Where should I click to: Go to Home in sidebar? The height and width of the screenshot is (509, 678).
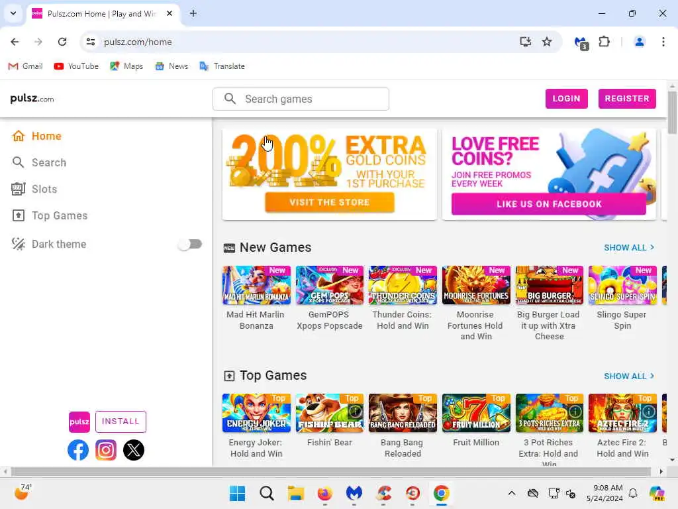pos(46,136)
